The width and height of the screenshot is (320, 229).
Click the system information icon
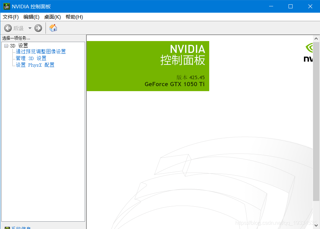click(x=7, y=228)
